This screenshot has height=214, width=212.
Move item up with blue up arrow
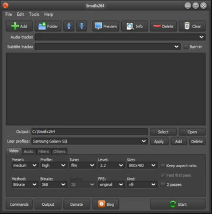click(x=69, y=26)
